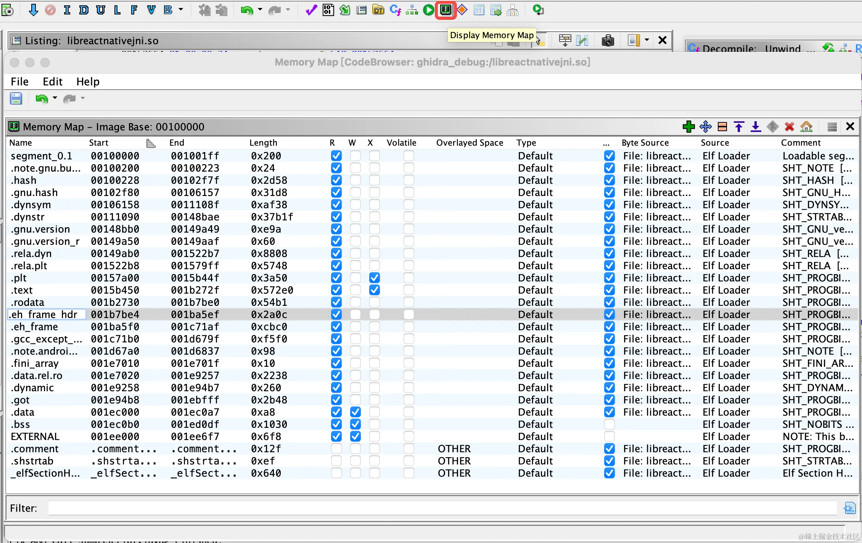Click the orange diamond toolbar icon
862x543 pixels.
(462, 10)
